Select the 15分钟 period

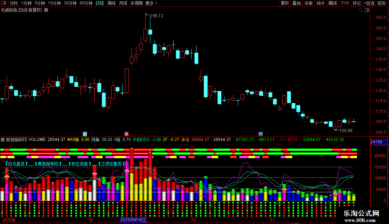click(54, 3)
